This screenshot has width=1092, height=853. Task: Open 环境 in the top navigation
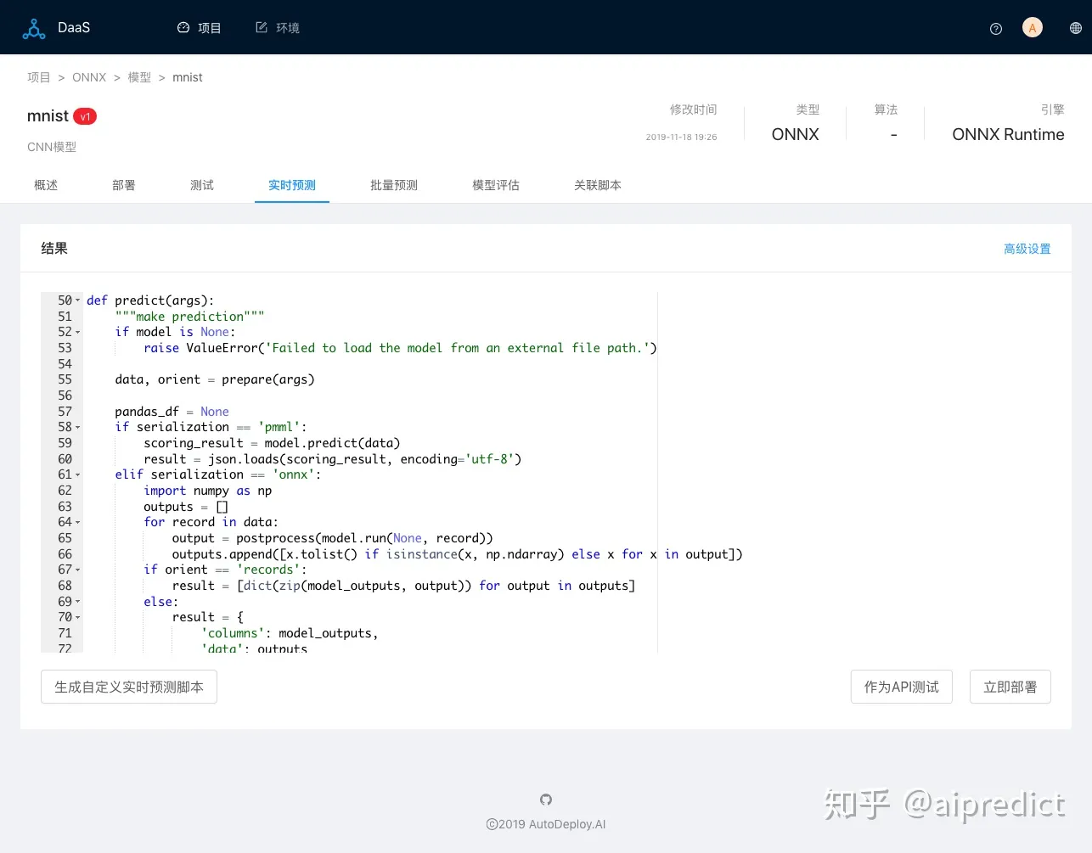[x=278, y=28]
